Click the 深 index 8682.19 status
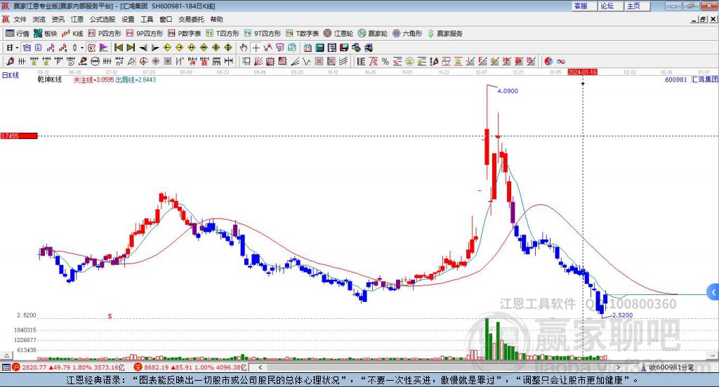The height and width of the screenshot is (387, 719). point(190,367)
